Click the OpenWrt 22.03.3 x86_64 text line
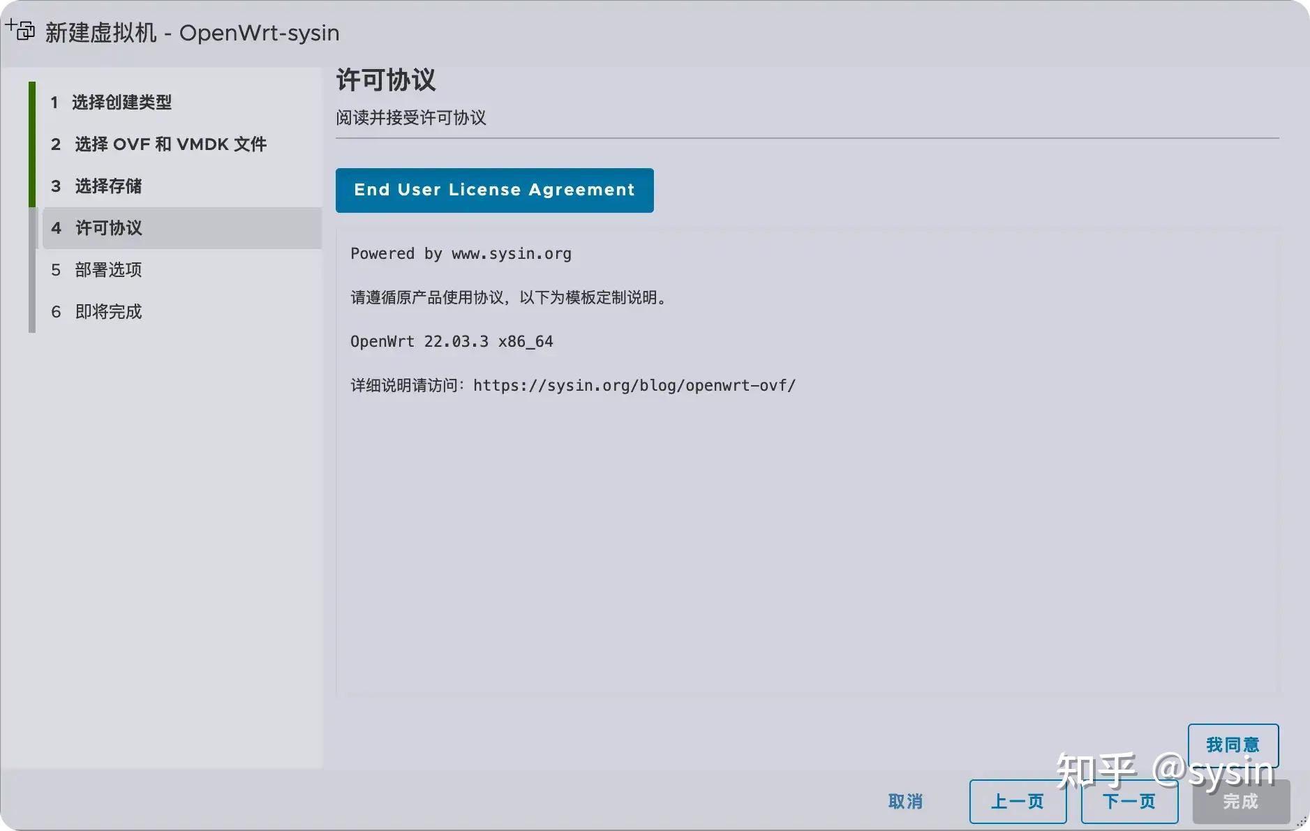Screen dimensions: 1310x831 [x=451, y=341]
